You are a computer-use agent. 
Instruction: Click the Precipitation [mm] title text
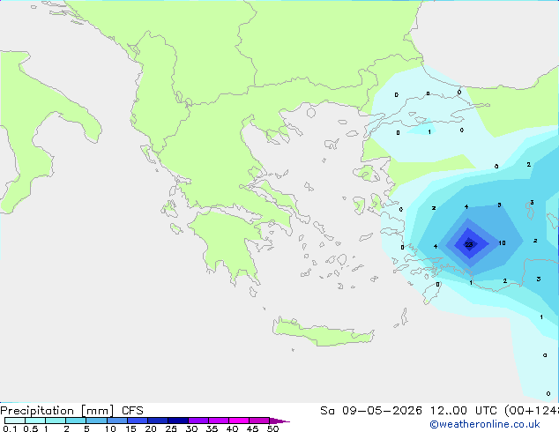pyautogui.click(x=57, y=411)
